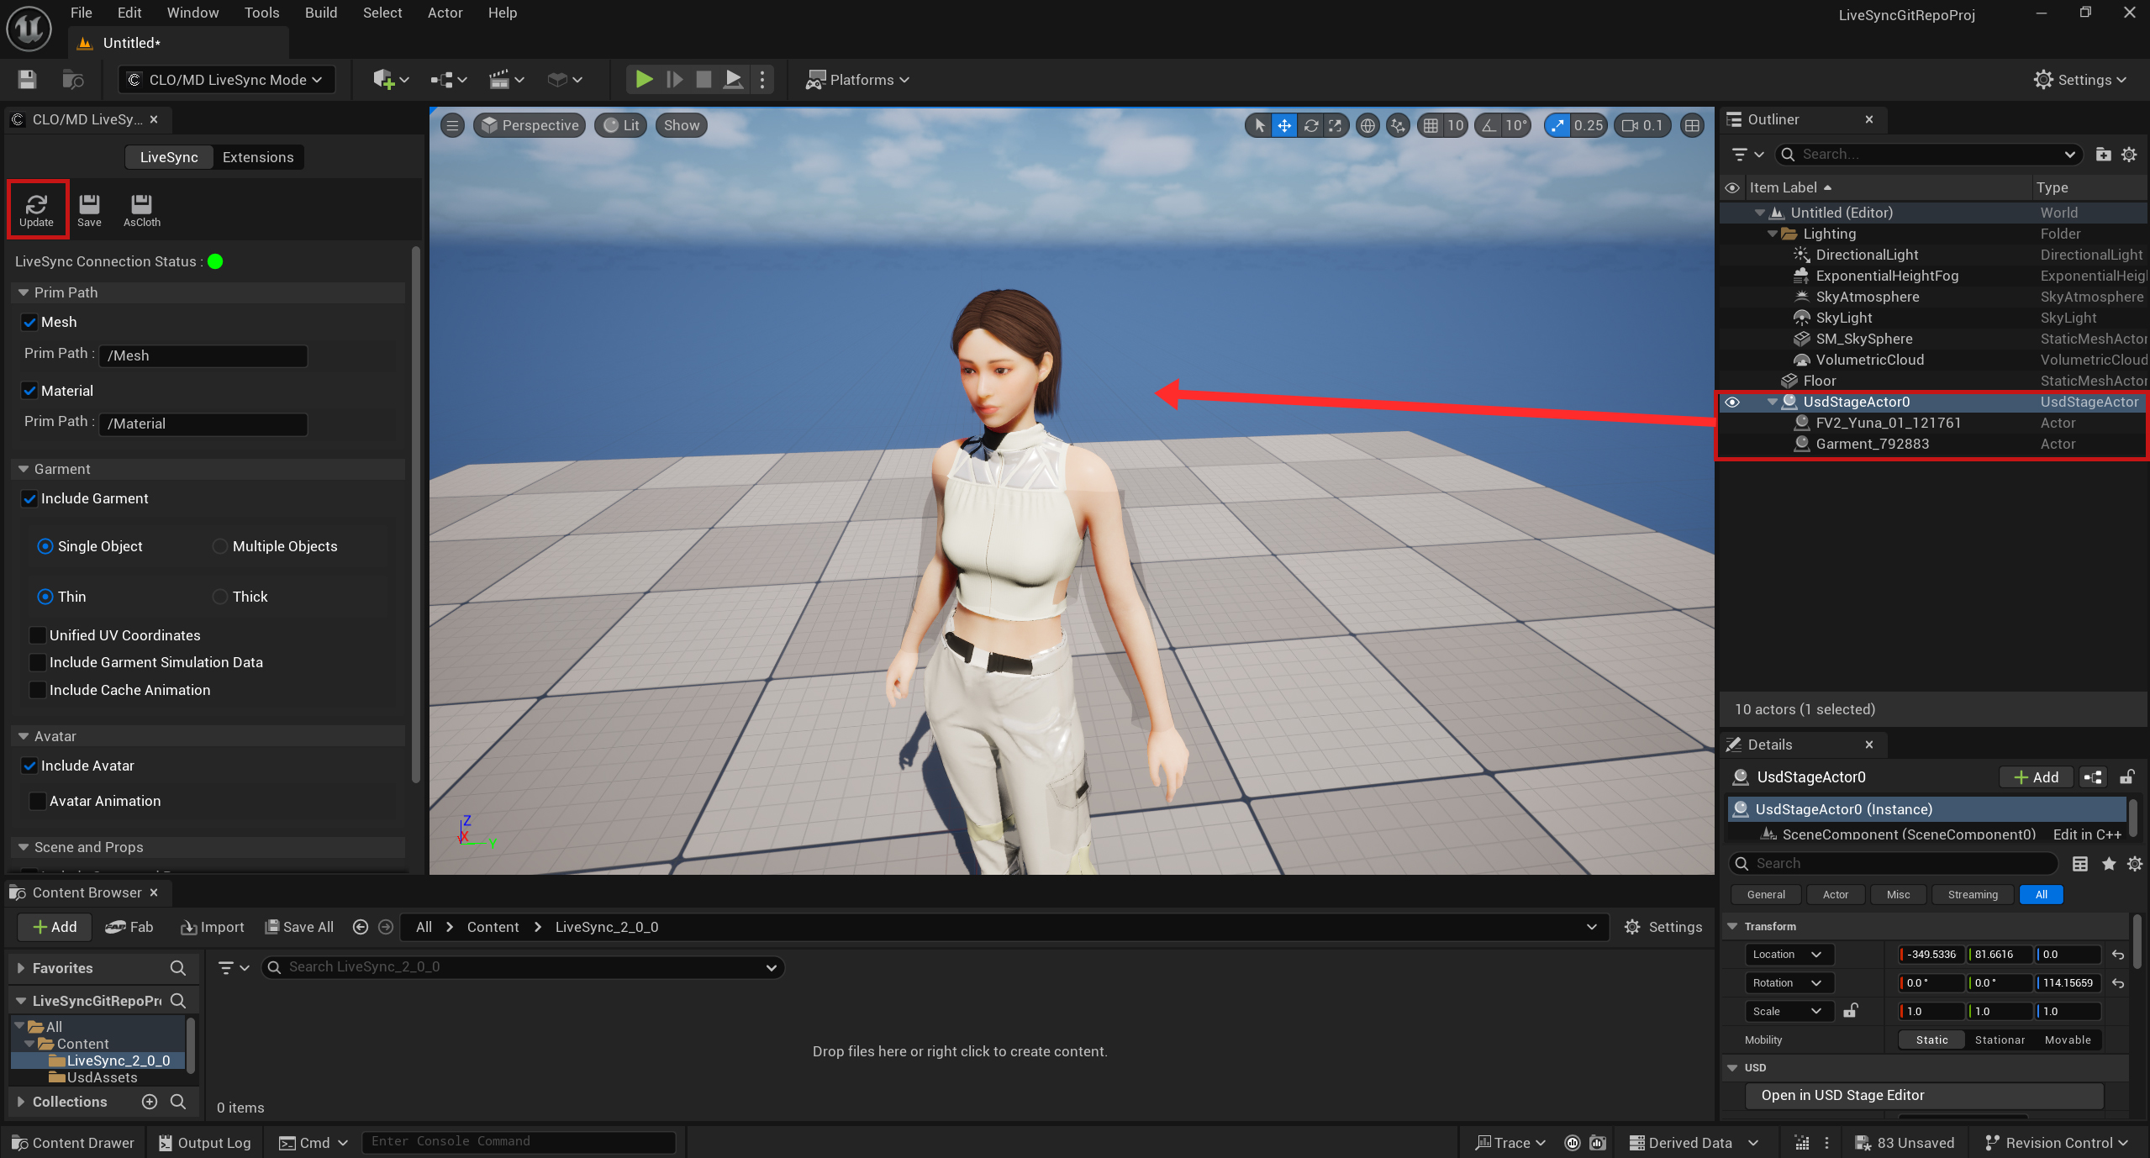Start Play in Editor with green play button
Image resolution: width=2150 pixels, height=1158 pixels.
(x=644, y=80)
